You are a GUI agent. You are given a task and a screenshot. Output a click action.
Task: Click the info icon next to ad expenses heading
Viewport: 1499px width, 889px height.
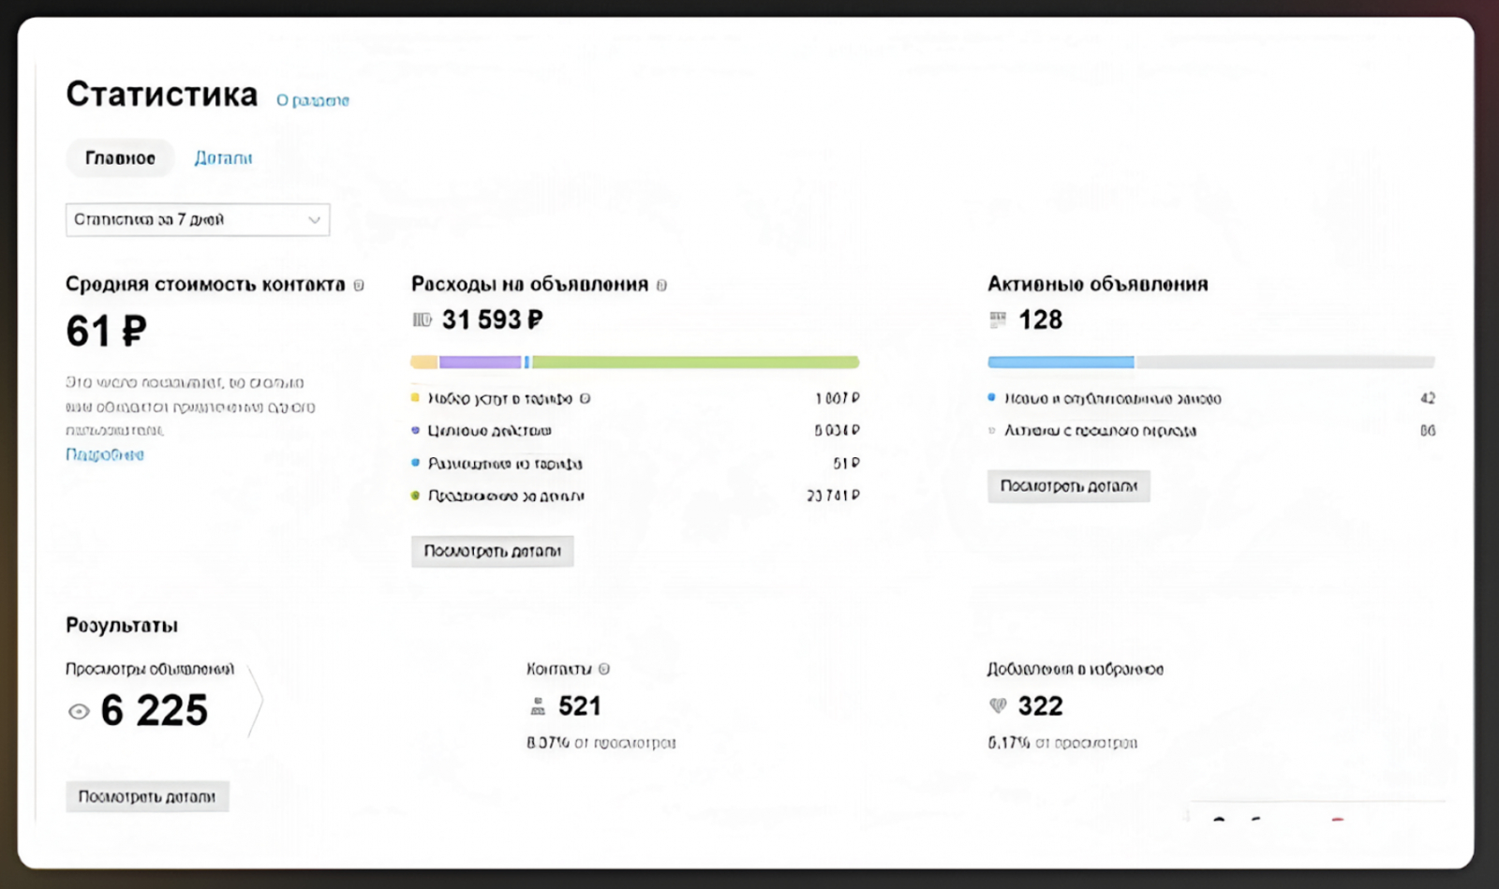click(x=661, y=285)
